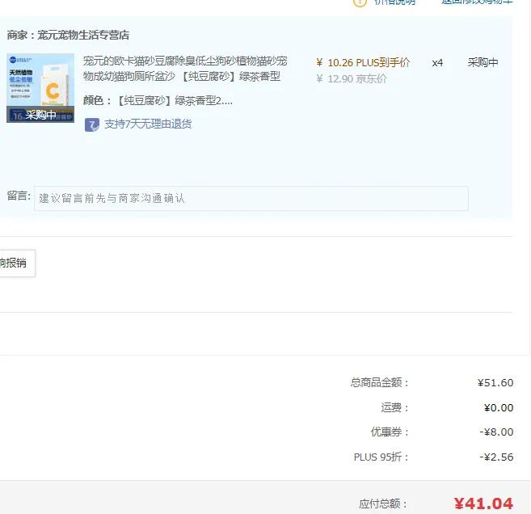The height and width of the screenshot is (514, 531).
Task: Click the 优惠券 -¥8.00 discount row
Action: (495, 432)
